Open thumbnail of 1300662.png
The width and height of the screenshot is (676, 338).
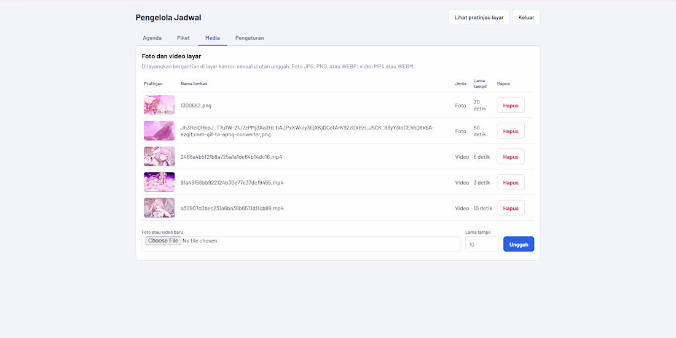159,105
